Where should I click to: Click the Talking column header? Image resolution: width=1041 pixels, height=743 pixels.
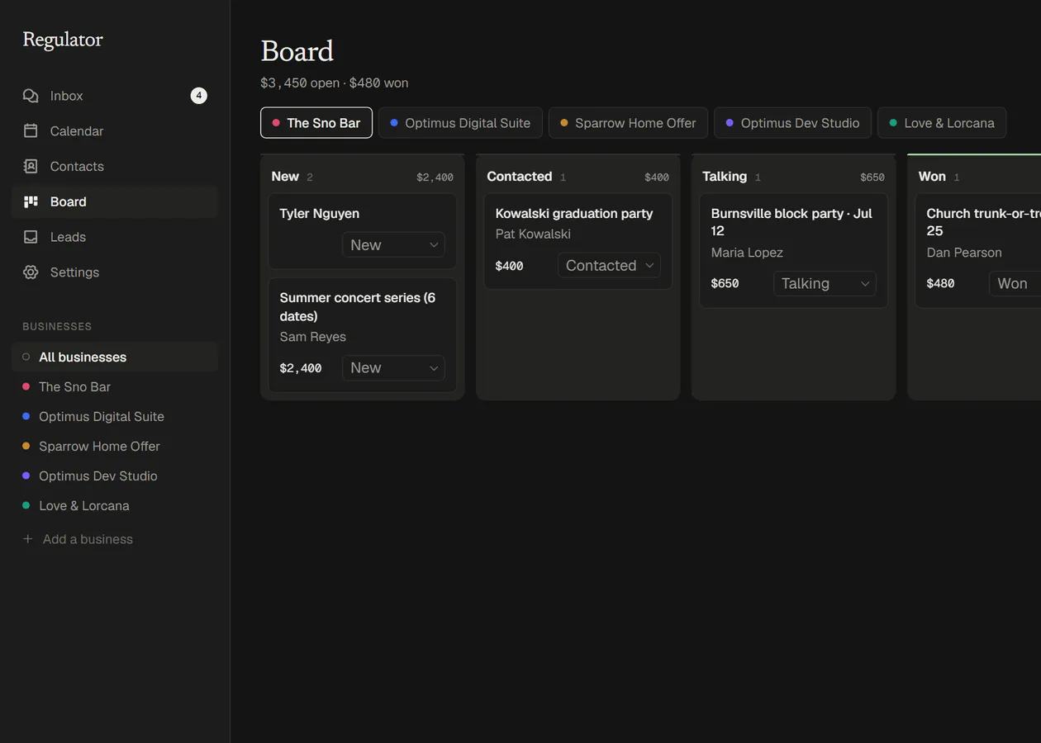[794, 177]
